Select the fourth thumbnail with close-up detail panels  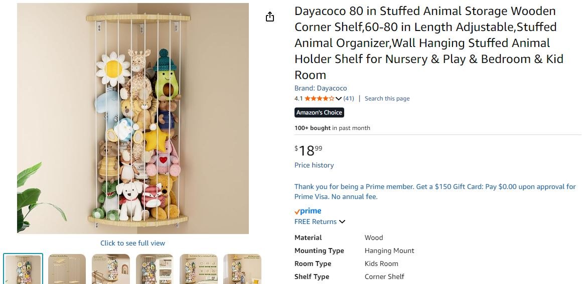[155, 269]
